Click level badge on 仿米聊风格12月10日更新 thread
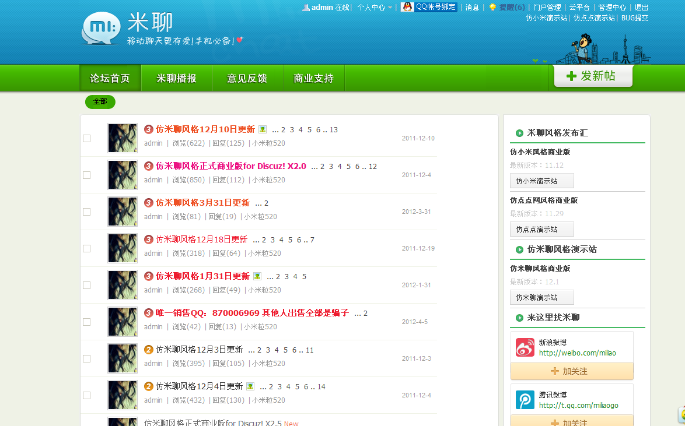The height and width of the screenshot is (426, 685). point(149,129)
